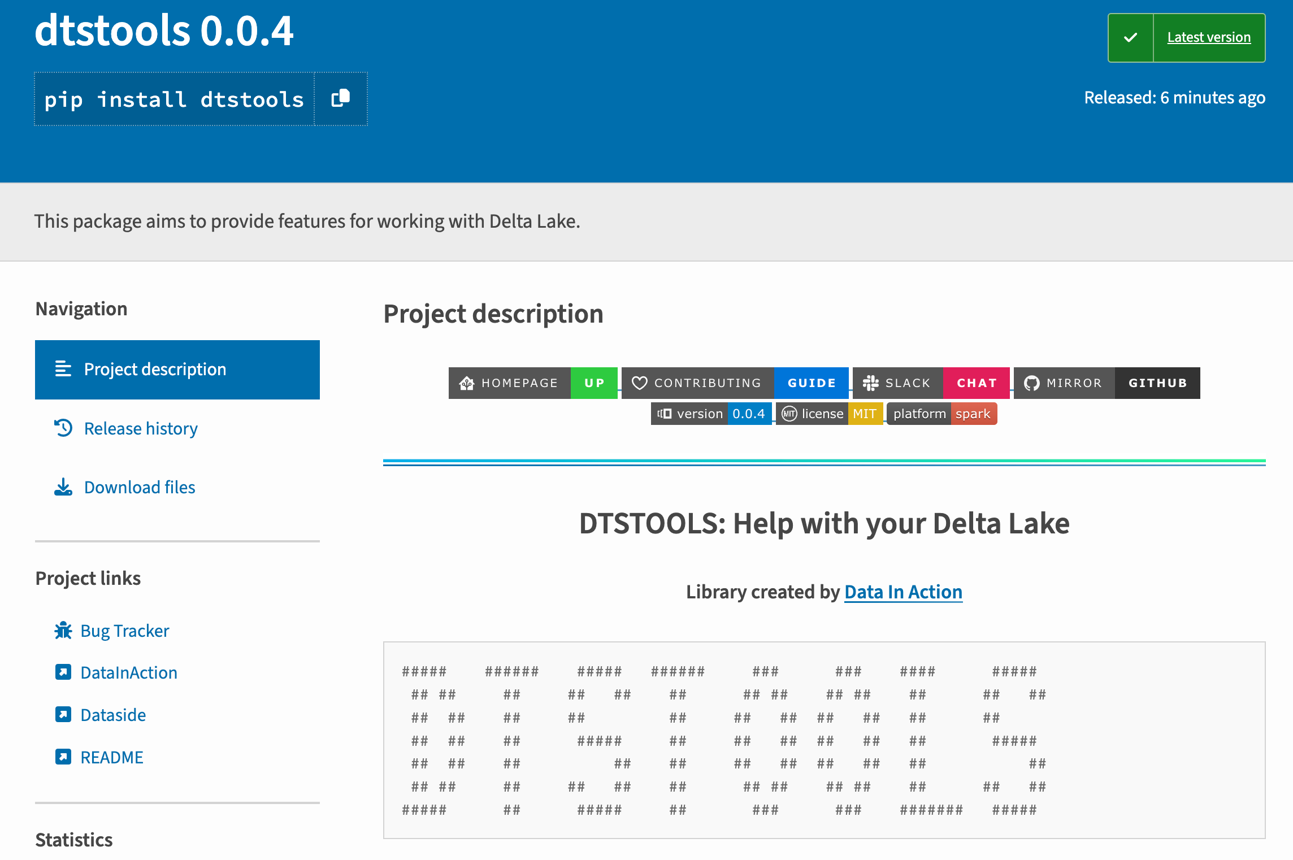Click the Project description heading

coord(493,314)
